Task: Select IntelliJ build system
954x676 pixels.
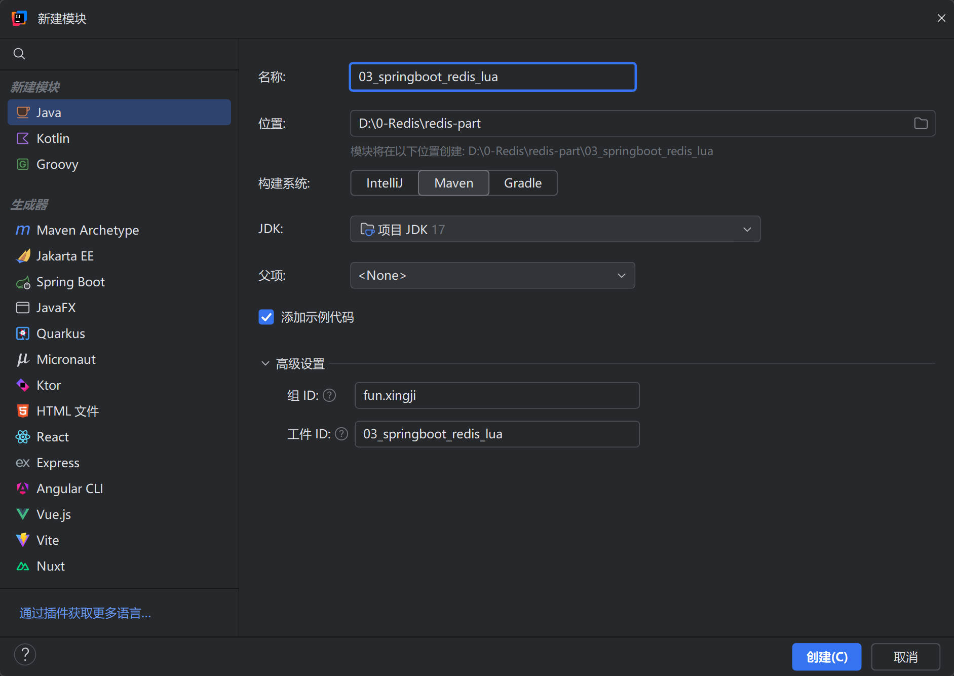Action: pos(385,183)
